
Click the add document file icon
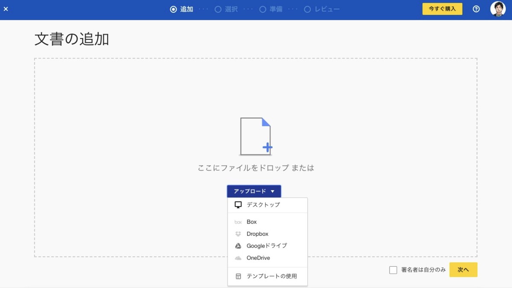click(256, 137)
